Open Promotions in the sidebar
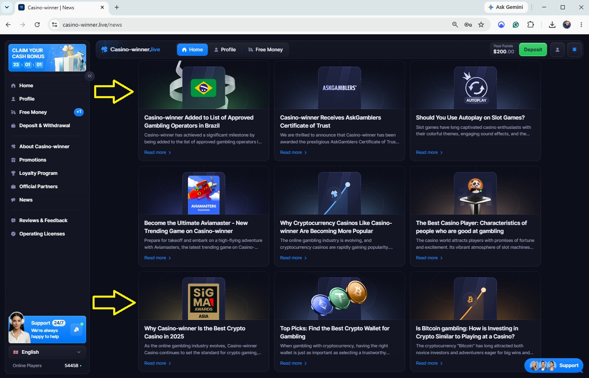 click(x=47, y=160)
